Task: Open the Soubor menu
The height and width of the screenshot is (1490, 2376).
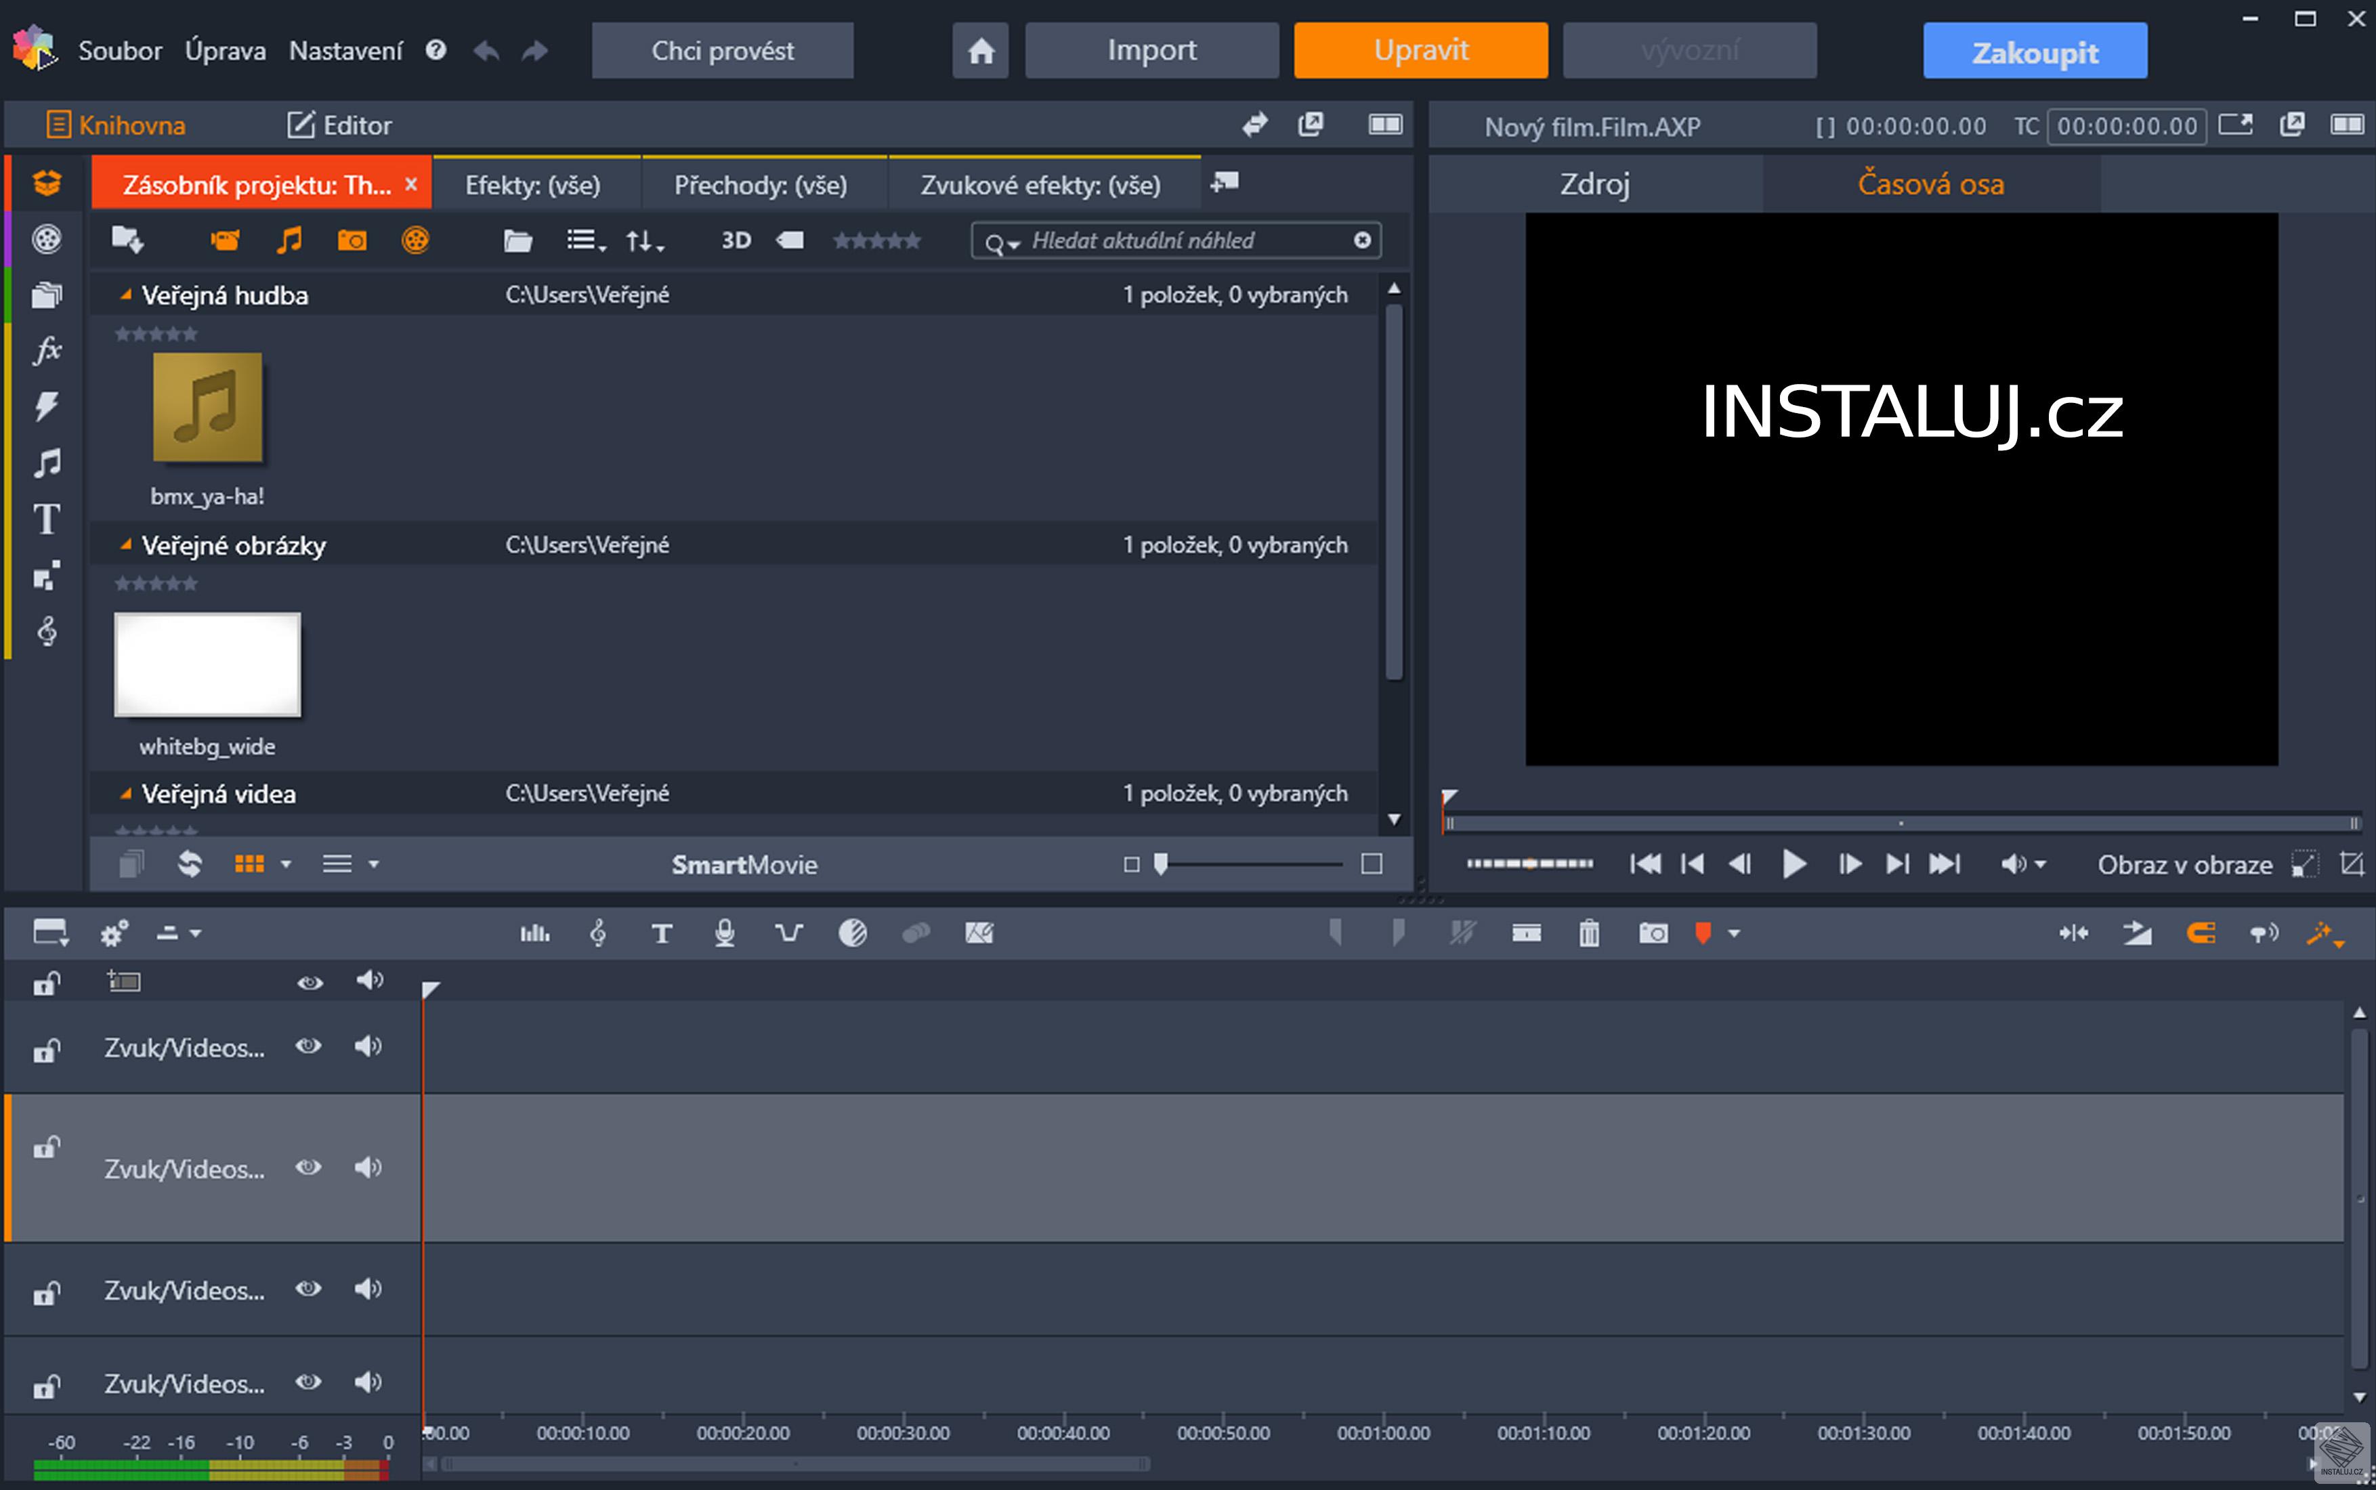Action: click(x=119, y=50)
